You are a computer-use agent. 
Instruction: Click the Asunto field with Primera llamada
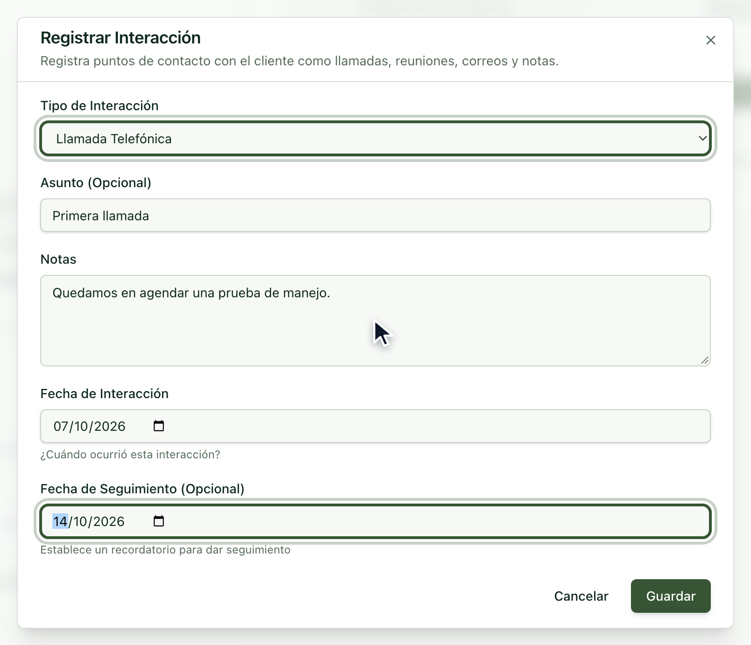point(375,216)
